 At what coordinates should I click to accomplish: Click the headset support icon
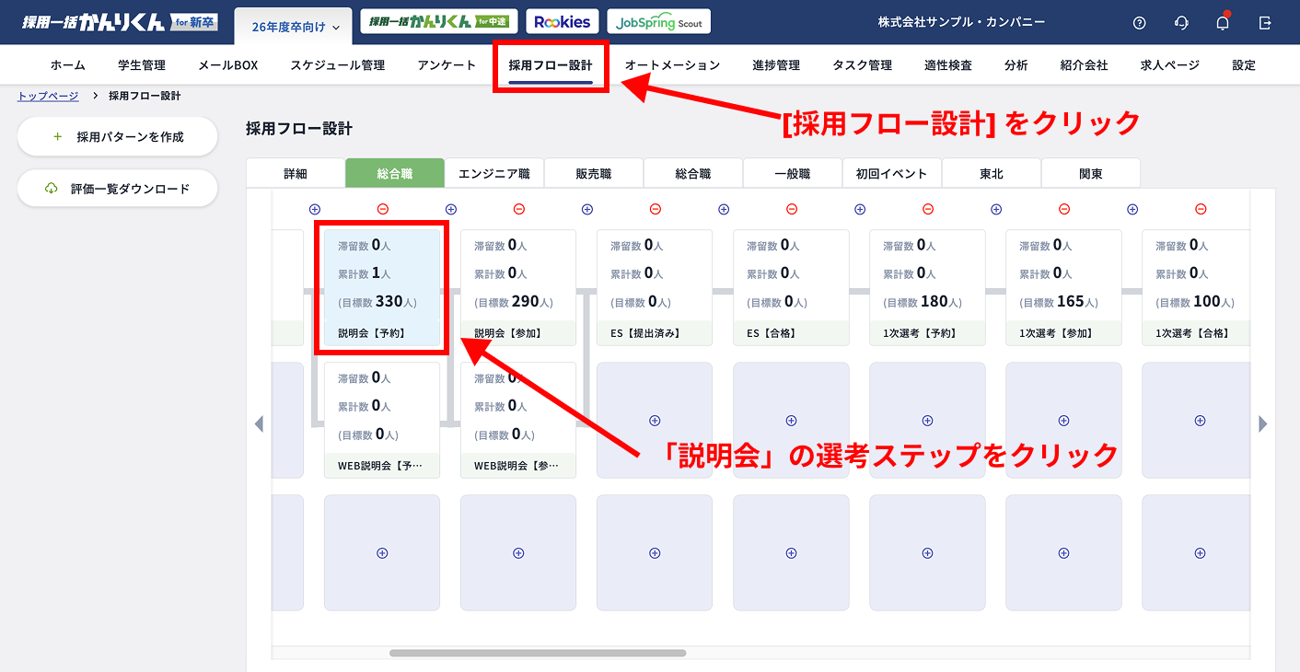pyautogui.click(x=1180, y=22)
